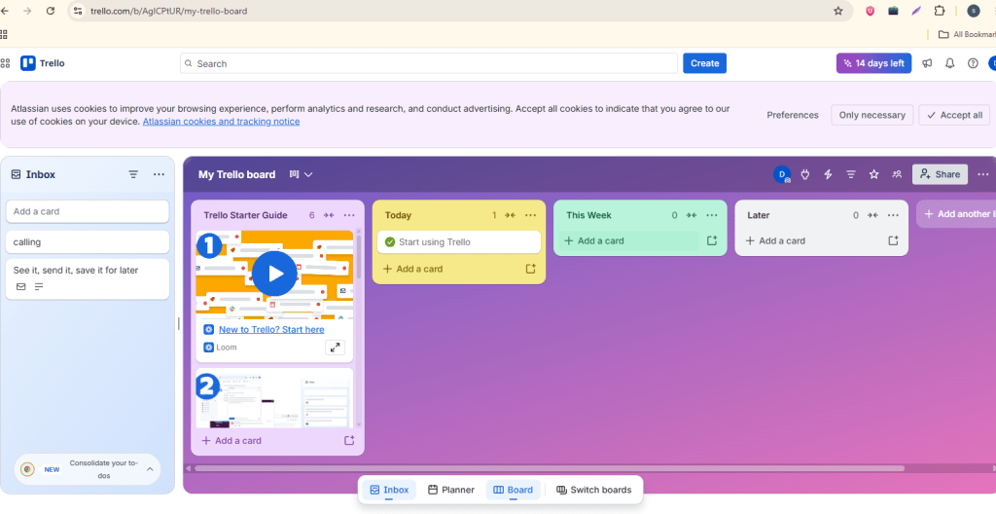Open the Inbox filter icon

point(133,174)
